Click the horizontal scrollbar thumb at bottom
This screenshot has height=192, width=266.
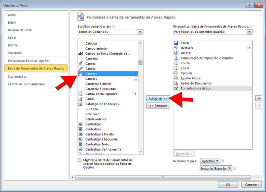pos(163,177)
